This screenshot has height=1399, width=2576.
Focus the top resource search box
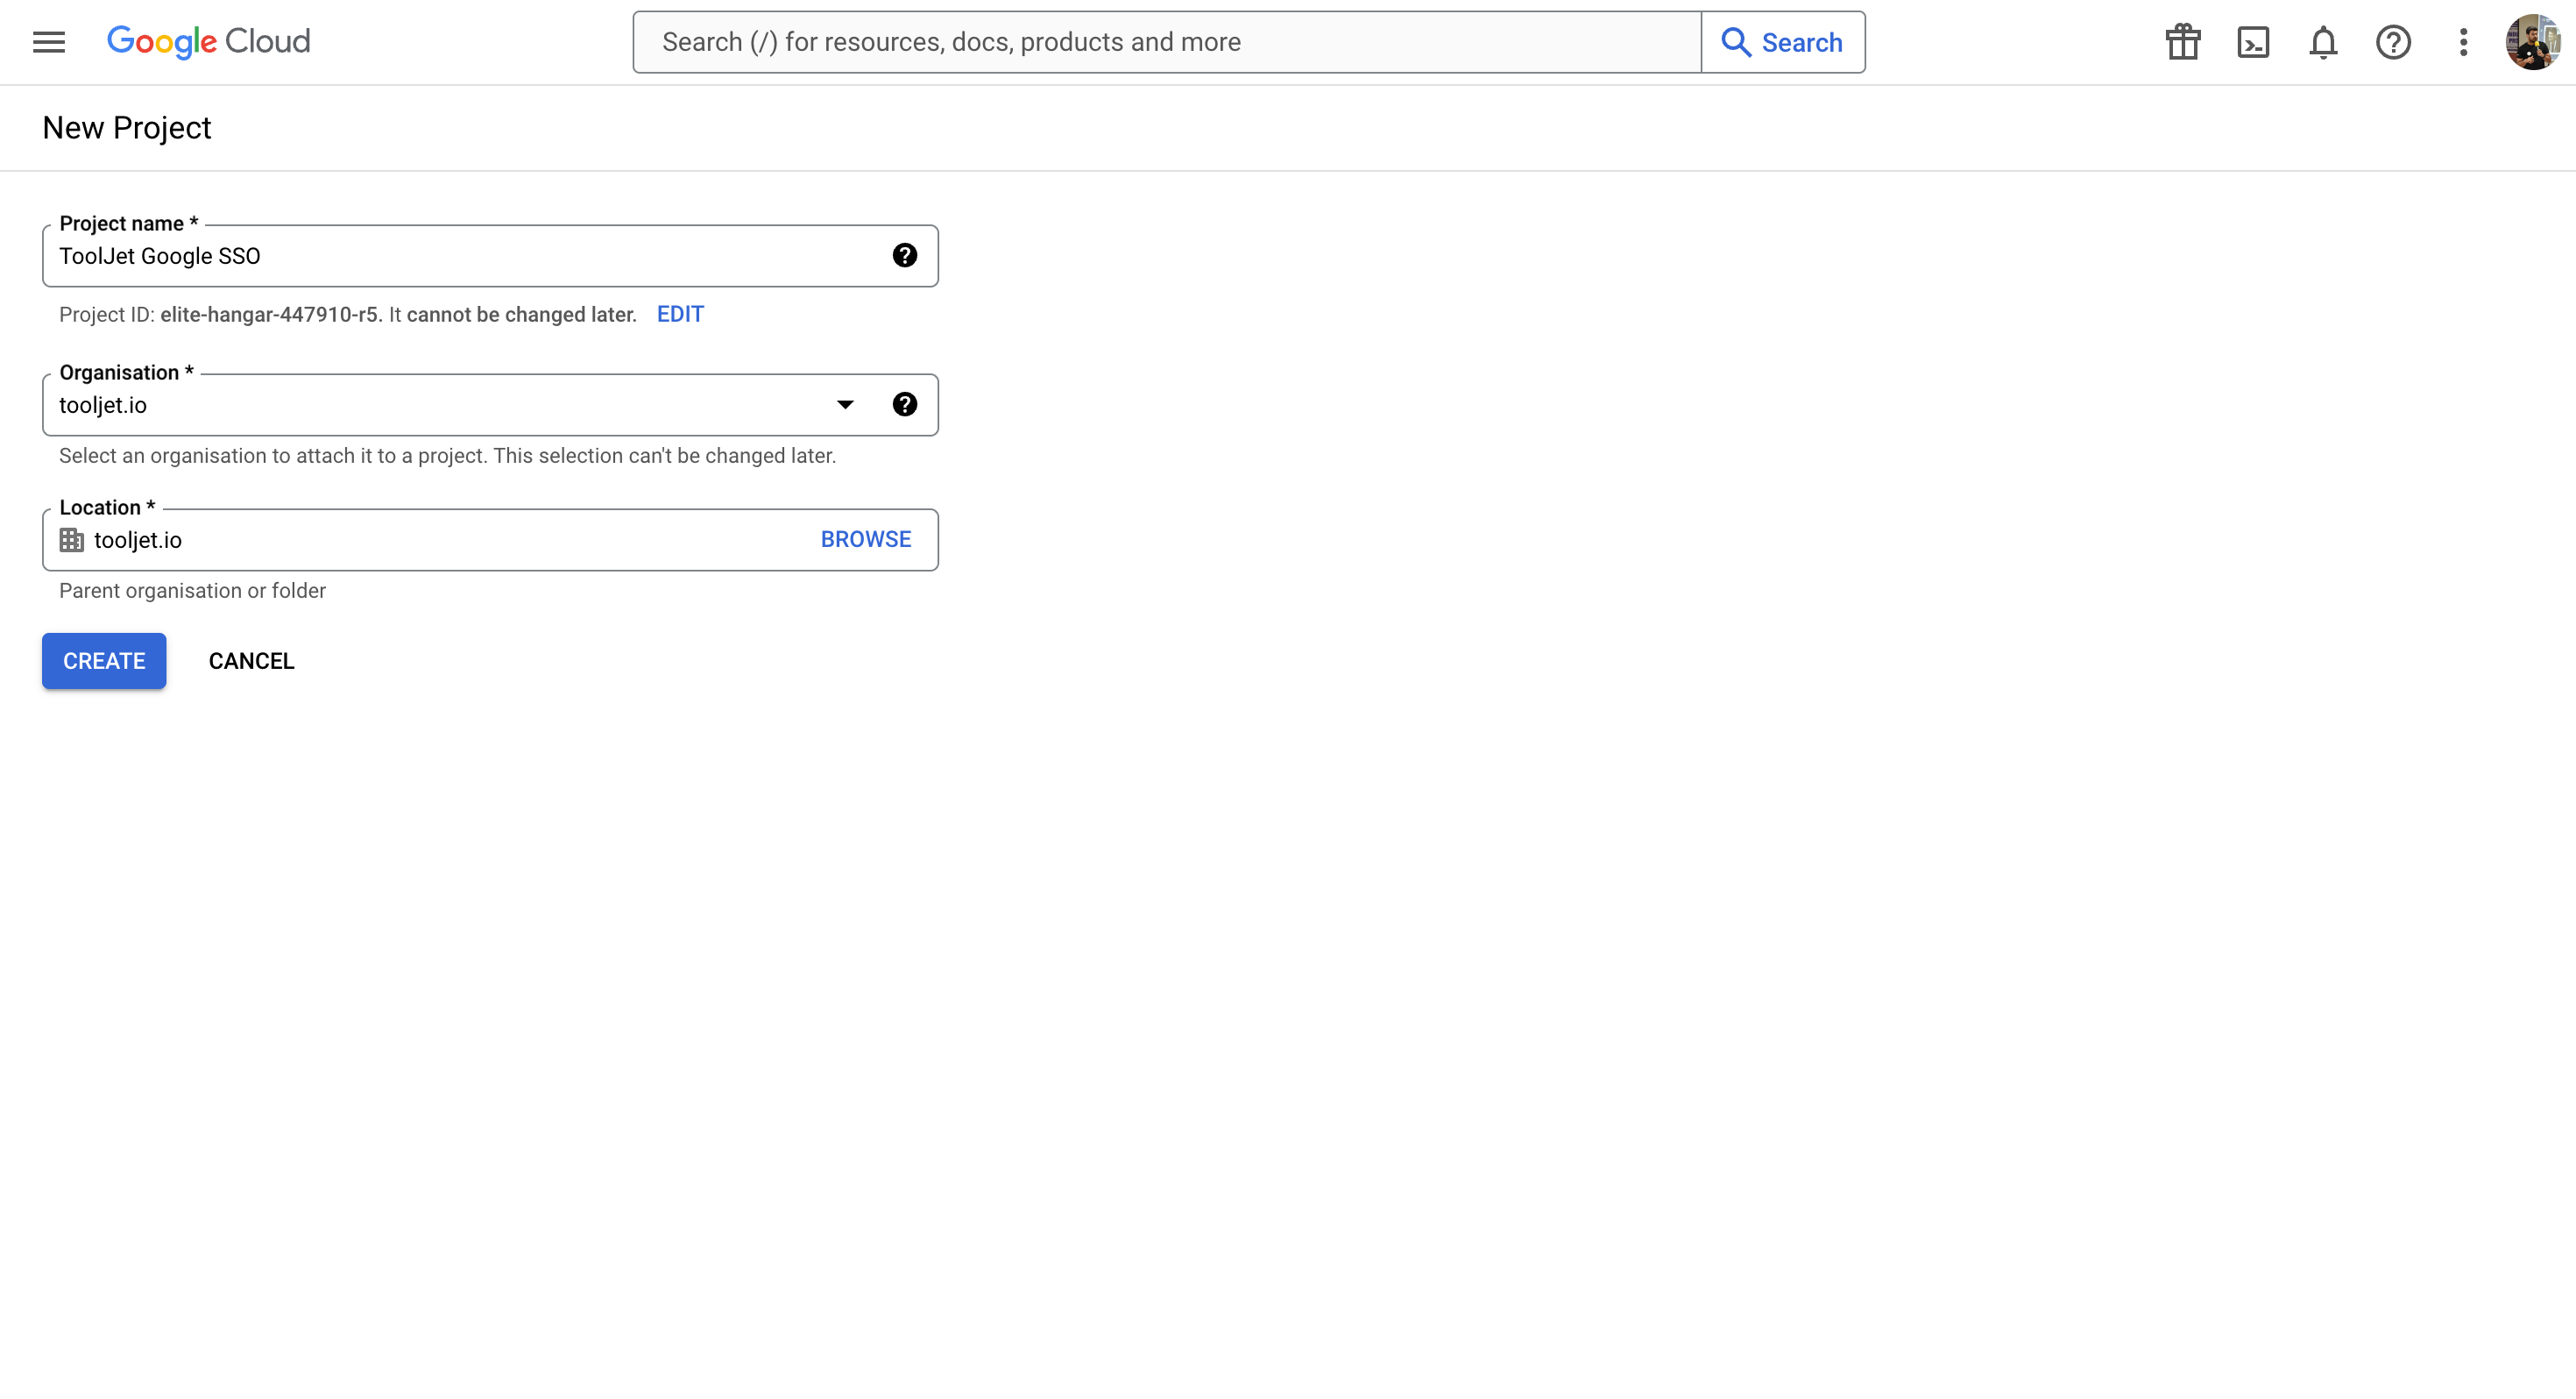pos(1166,42)
